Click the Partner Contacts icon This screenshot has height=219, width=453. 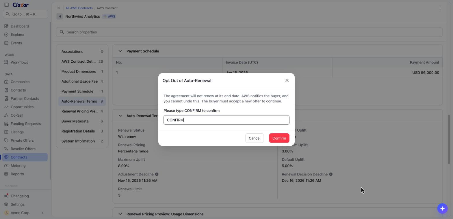click(x=6, y=98)
